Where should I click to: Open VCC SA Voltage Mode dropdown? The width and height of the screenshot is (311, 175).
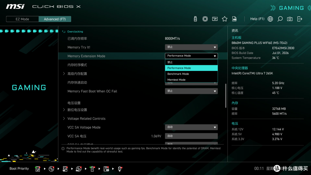(x=191, y=127)
